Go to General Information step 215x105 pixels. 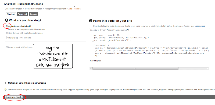coord(14,9)
